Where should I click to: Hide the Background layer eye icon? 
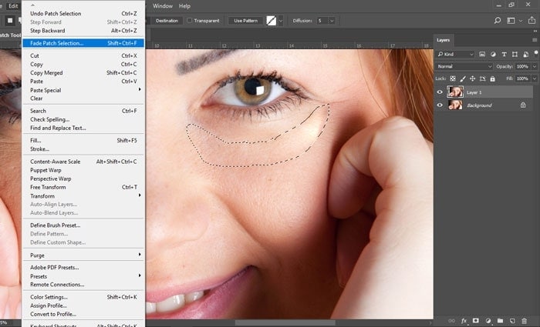coord(440,105)
